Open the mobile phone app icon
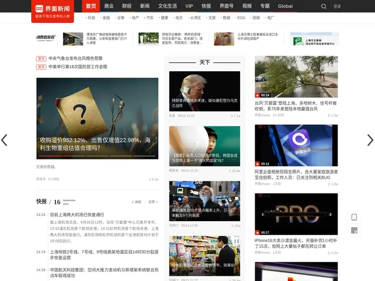 [354, 217]
